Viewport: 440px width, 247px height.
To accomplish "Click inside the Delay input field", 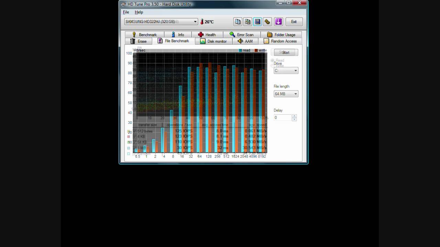I will coord(283,118).
